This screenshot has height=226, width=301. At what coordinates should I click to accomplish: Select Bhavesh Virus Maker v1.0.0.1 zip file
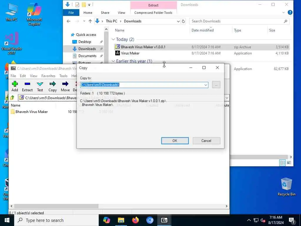[x=202, y=47]
